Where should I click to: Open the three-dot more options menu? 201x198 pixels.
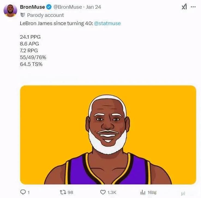click(x=193, y=7)
